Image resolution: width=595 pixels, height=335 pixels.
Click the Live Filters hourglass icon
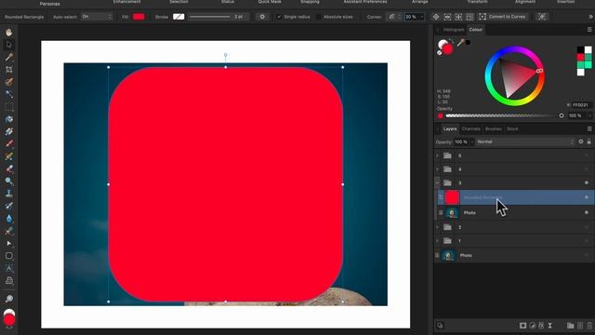pyautogui.click(x=549, y=326)
